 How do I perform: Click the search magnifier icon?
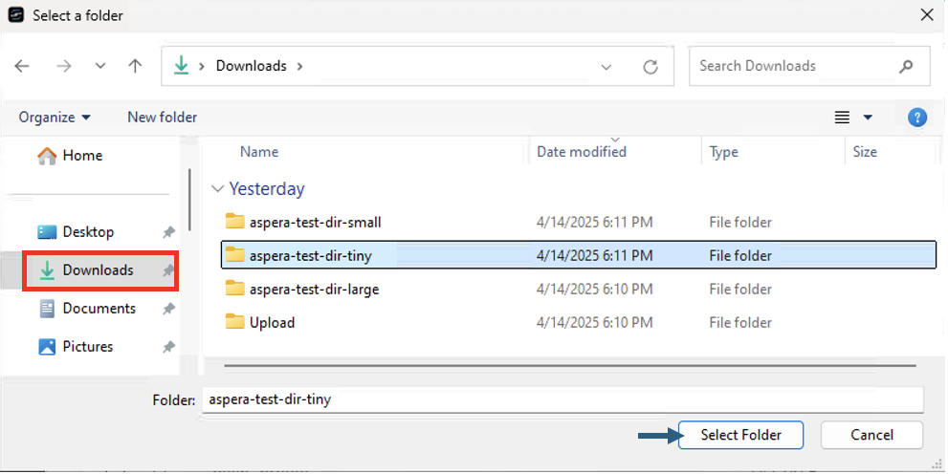[906, 67]
